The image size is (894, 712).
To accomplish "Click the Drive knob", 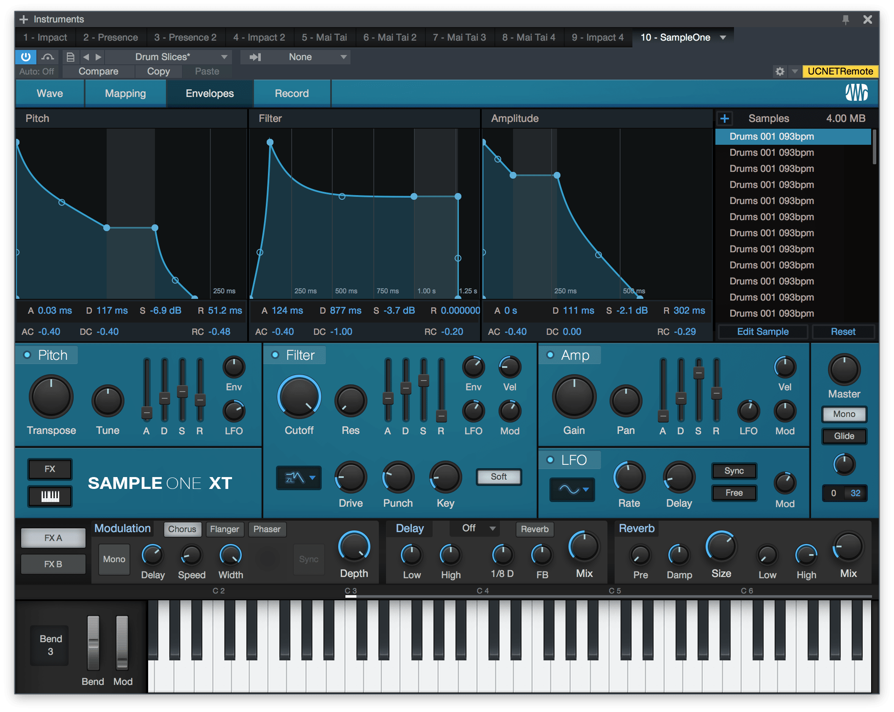I will point(350,478).
